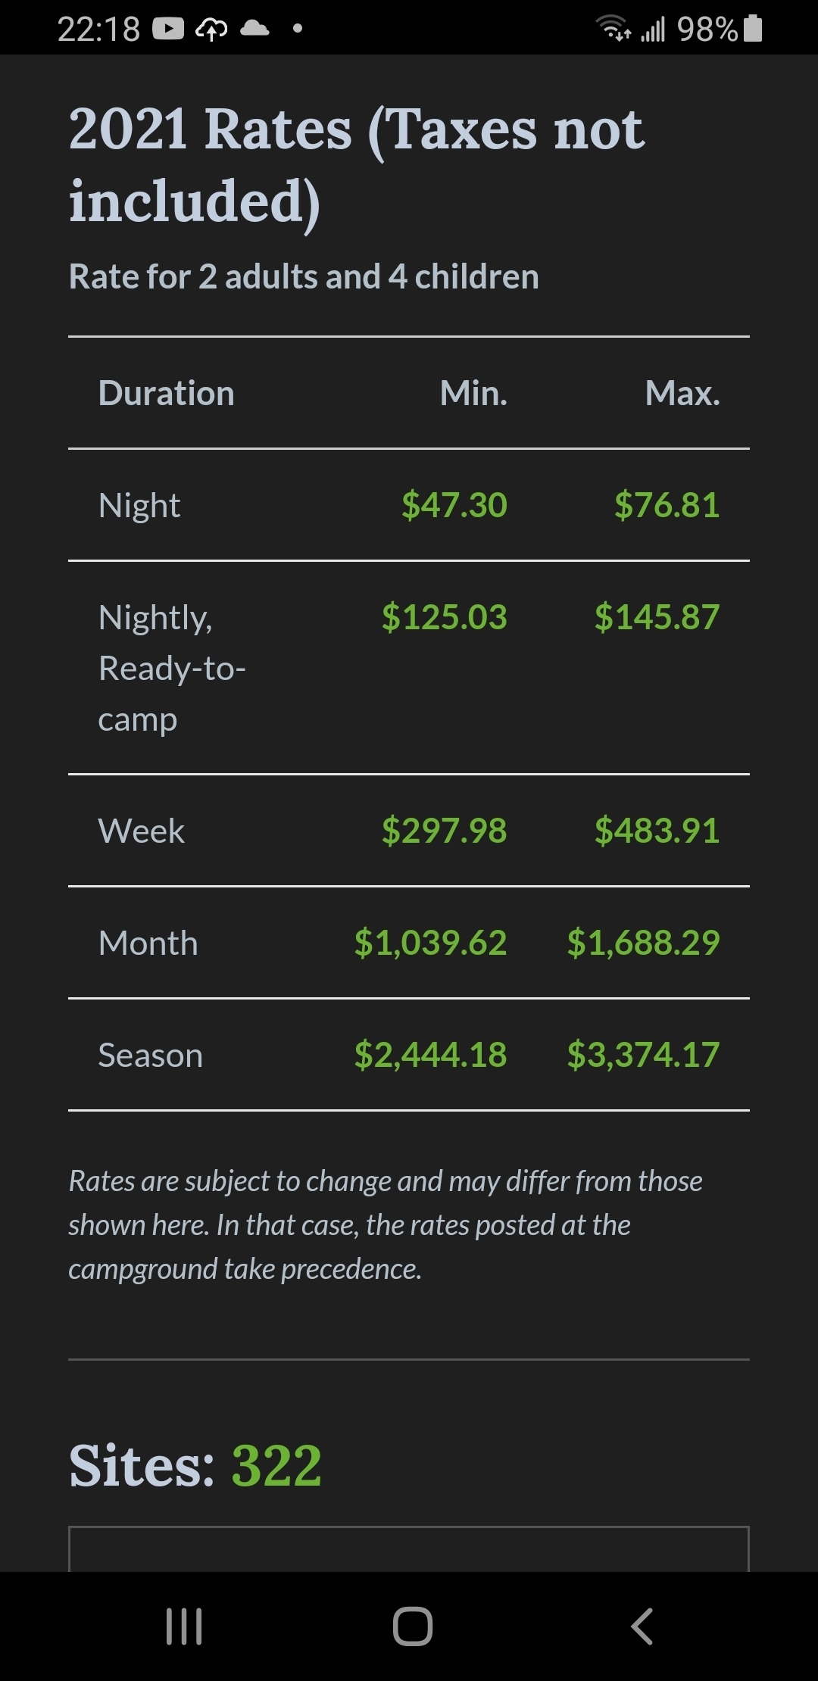Tap the Ready-to-camp minimum rate $125.03

444,617
